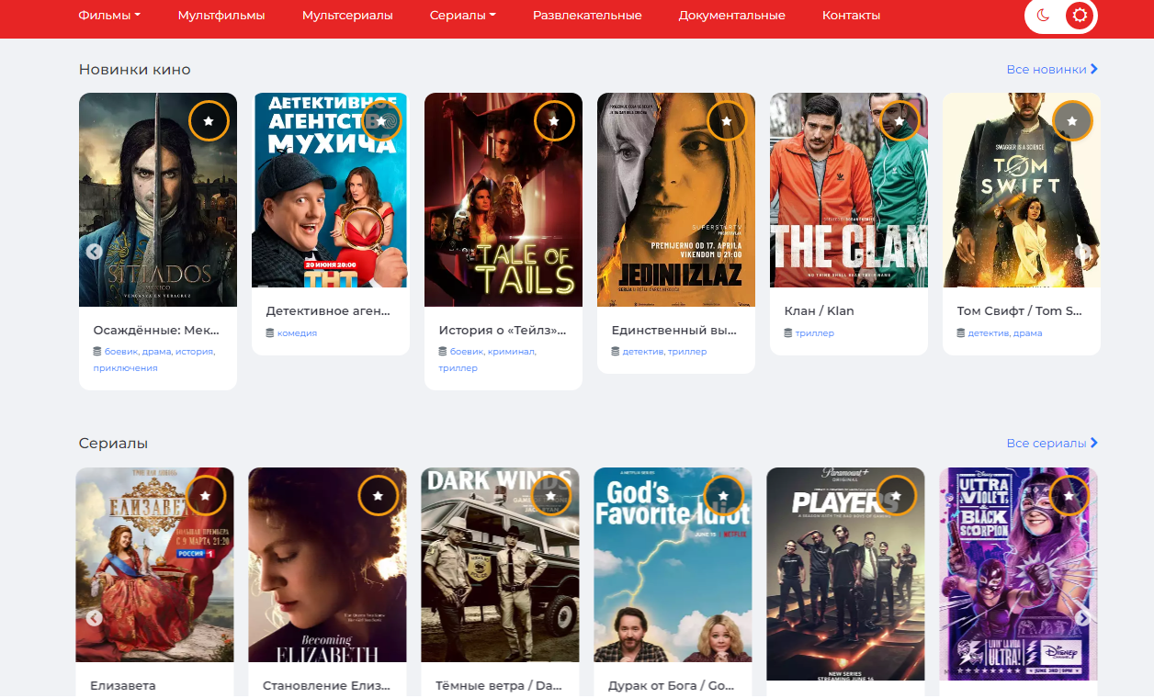Click genre криминал under История о Тейлз

point(511,352)
